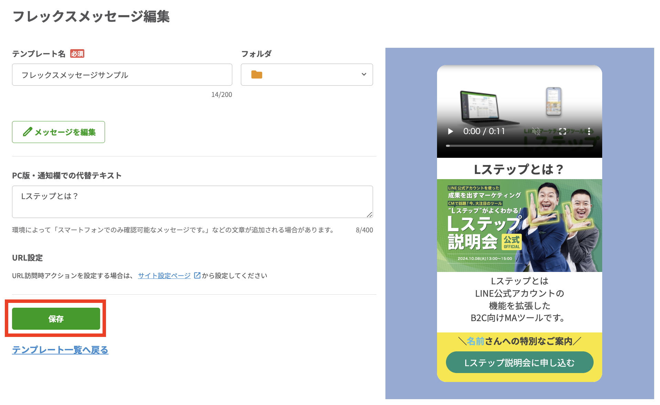The width and height of the screenshot is (660, 405).
Task: Click the Lステップ説明会に申し込む button
Action: (520, 362)
